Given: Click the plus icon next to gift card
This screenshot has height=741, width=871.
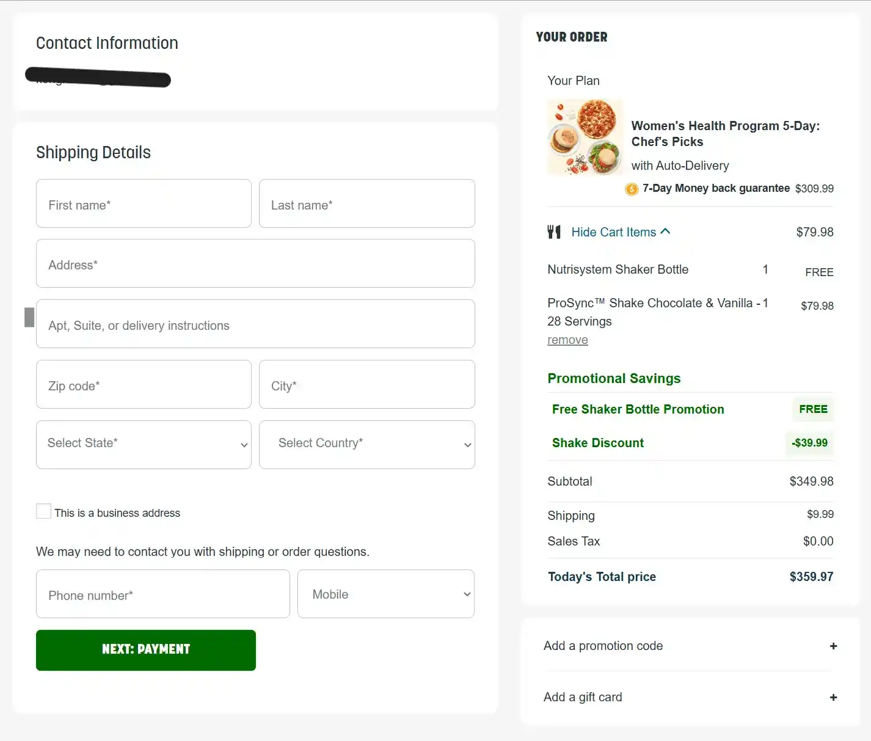Looking at the screenshot, I should click(x=833, y=697).
